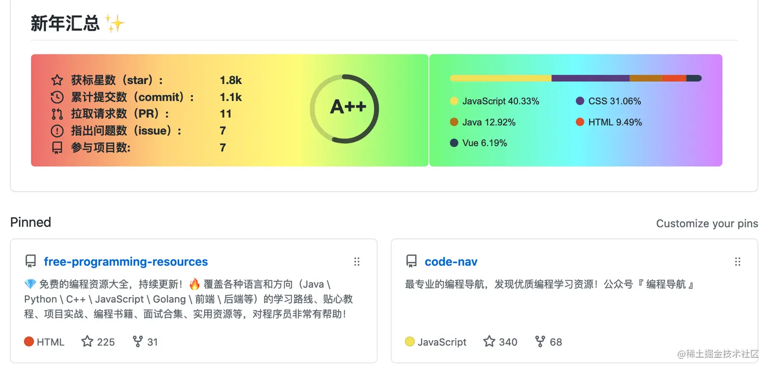Viewport: 770px width, 370px height.
Task: Click the JavaScript yellow dot in language legend
Action: [454, 101]
